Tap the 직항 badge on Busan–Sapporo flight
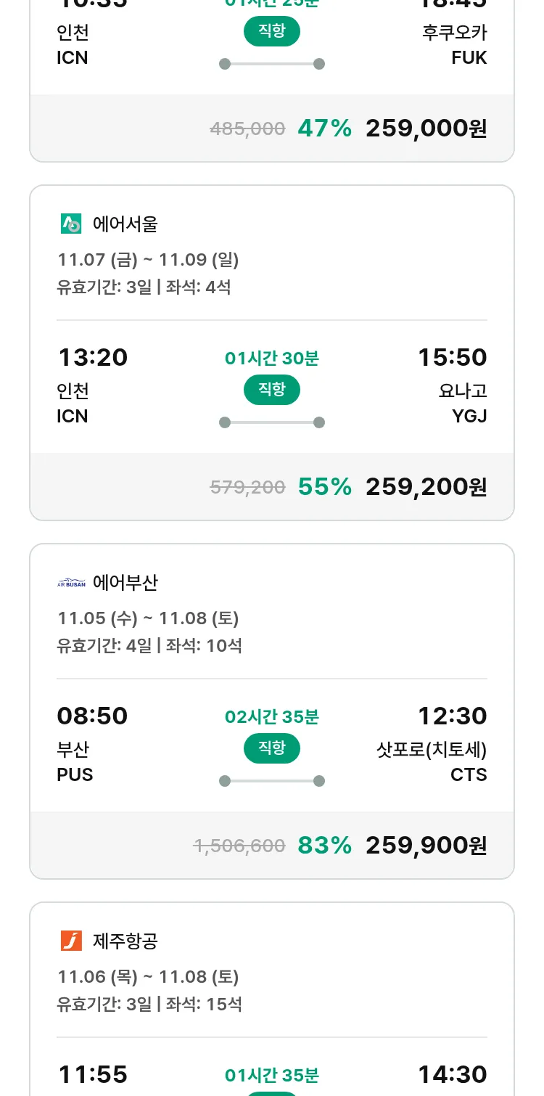Screen dimensions: 544x1096 pos(272,748)
